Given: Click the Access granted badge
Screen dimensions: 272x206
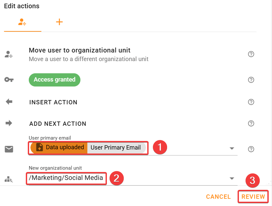Looking at the screenshot, I should [55, 80].
